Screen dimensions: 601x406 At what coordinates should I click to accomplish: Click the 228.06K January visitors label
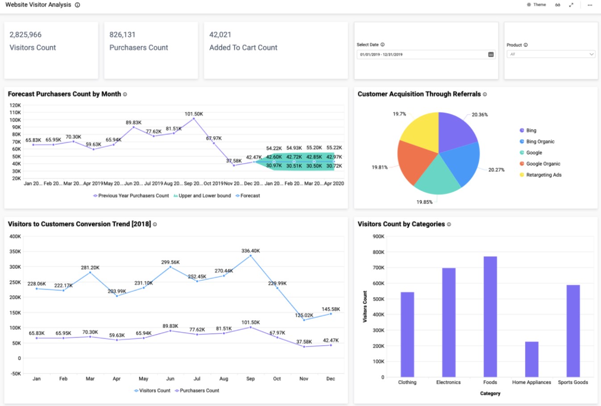(x=37, y=284)
